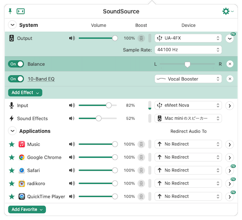The image size is (242, 220).
Task: Switch to the compact view icon
Action: (x=20, y=11)
